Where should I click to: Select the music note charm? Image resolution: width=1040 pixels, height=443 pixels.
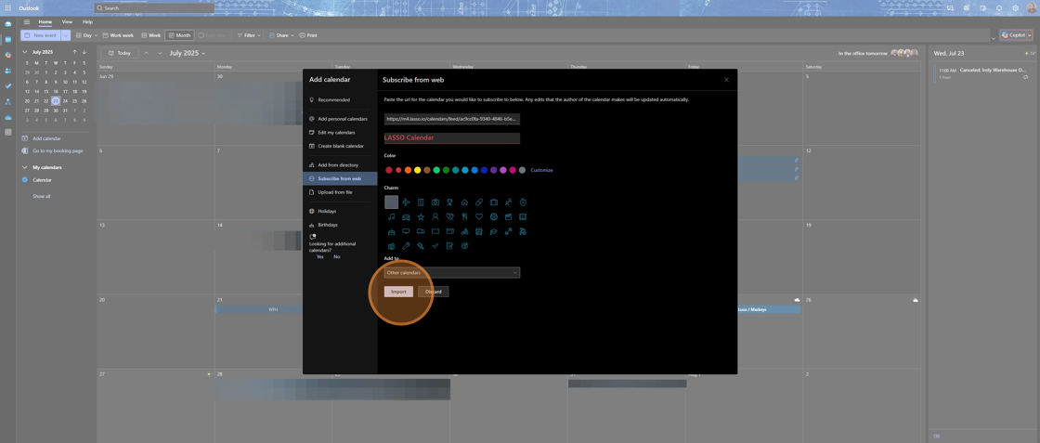click(391, 217)
